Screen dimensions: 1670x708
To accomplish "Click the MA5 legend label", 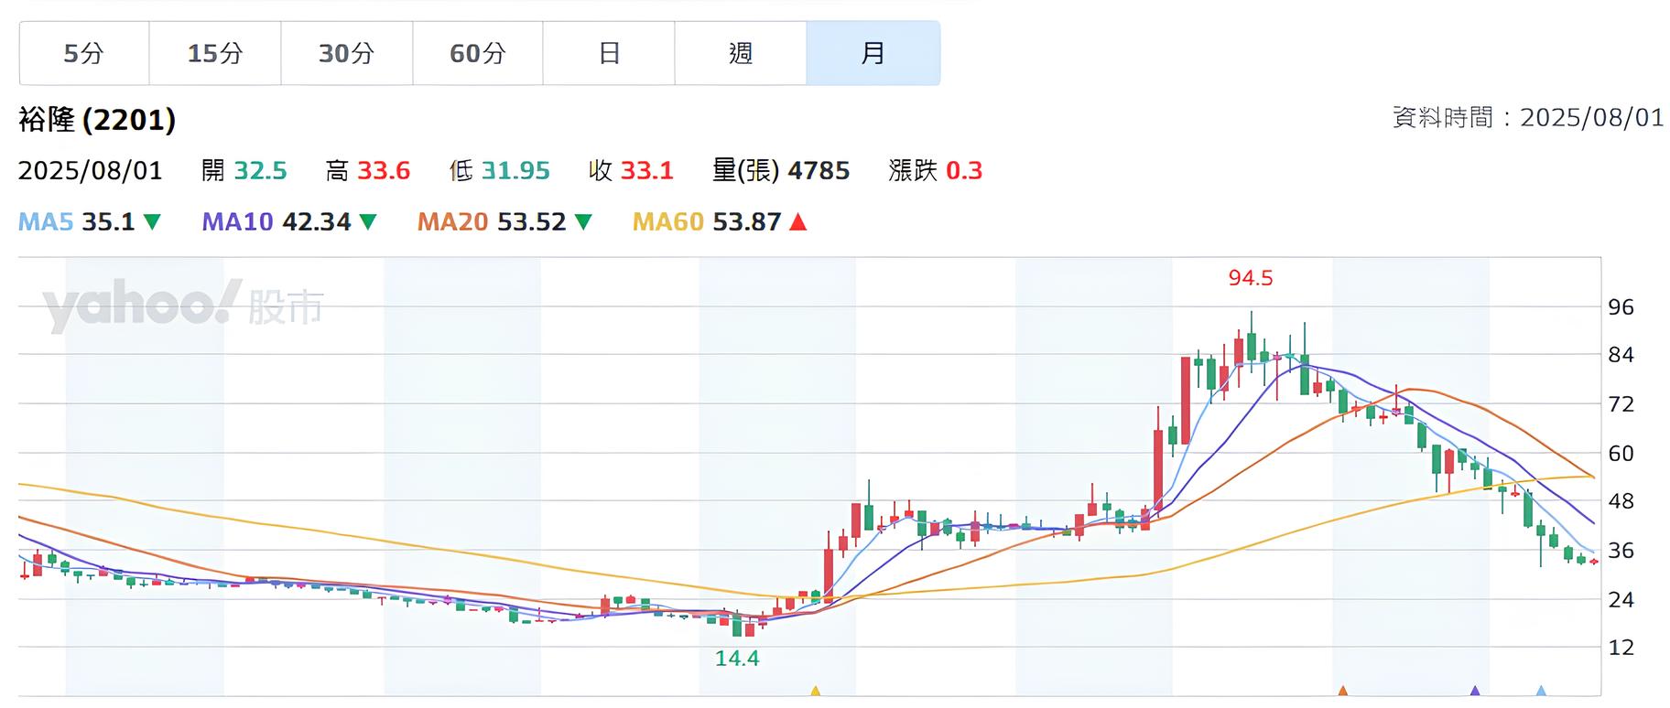I will pyautogui.click(x=46, y=222).
